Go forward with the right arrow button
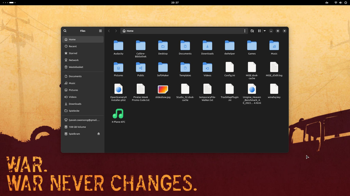The height and width of the screenshot is (196, 350). pos(116,31)
